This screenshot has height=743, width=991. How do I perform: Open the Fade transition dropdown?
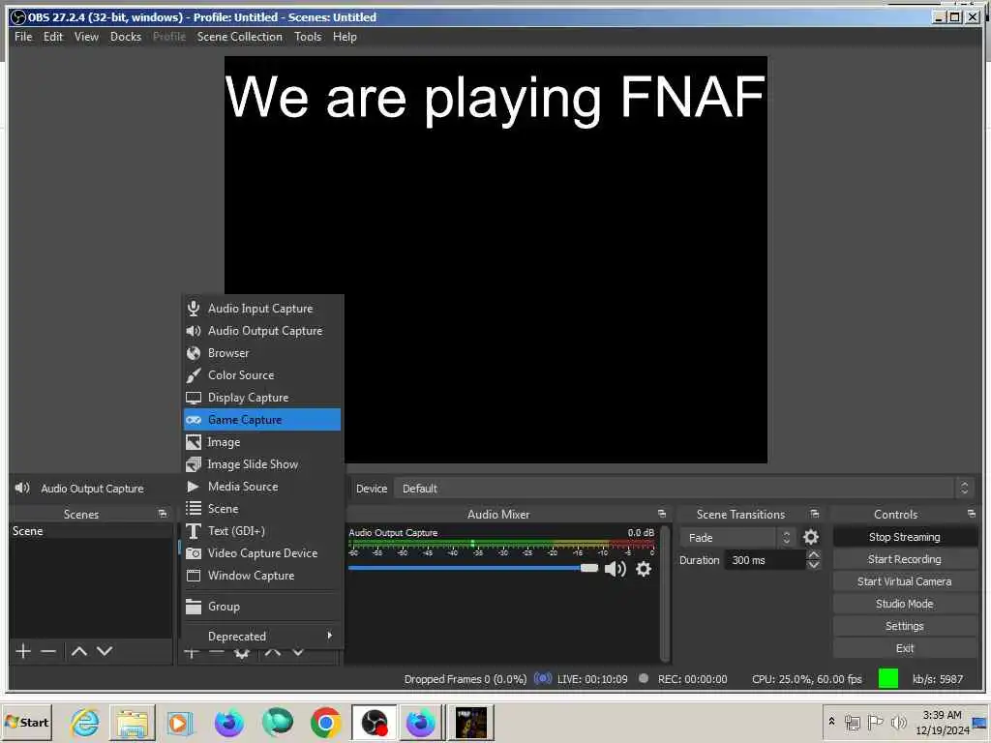(x=737, y=538)
